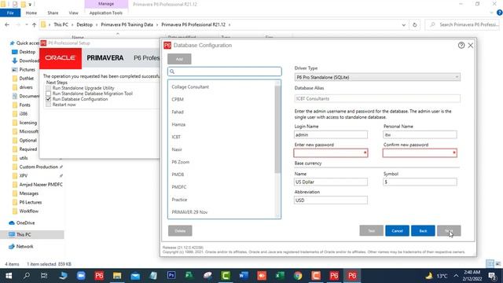Screen dimensions: 503x283
Task: Refresh the Explorer address bar
Action: 414,24
